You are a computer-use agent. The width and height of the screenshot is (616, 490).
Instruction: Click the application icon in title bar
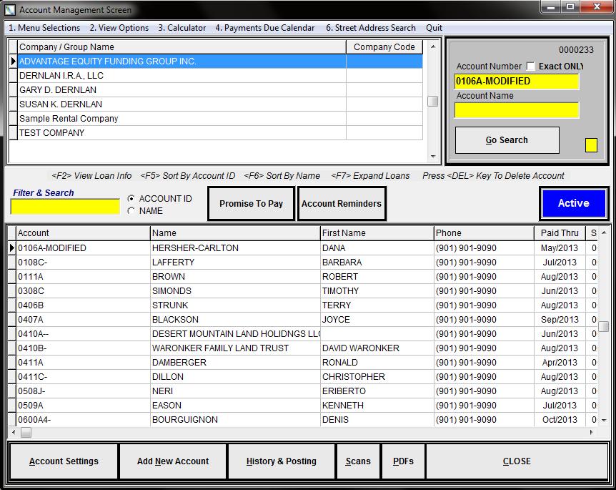tap(10, 9)
